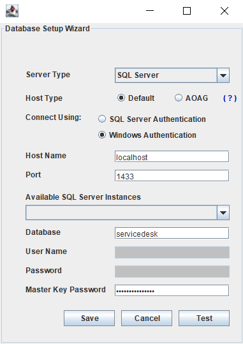This screenshot has width=243, height=344.
Task: Save the database configuration
Action: point(89,318)
